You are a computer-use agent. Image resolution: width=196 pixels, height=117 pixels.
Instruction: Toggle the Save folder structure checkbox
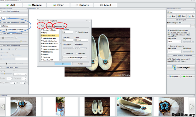(168, 56)
